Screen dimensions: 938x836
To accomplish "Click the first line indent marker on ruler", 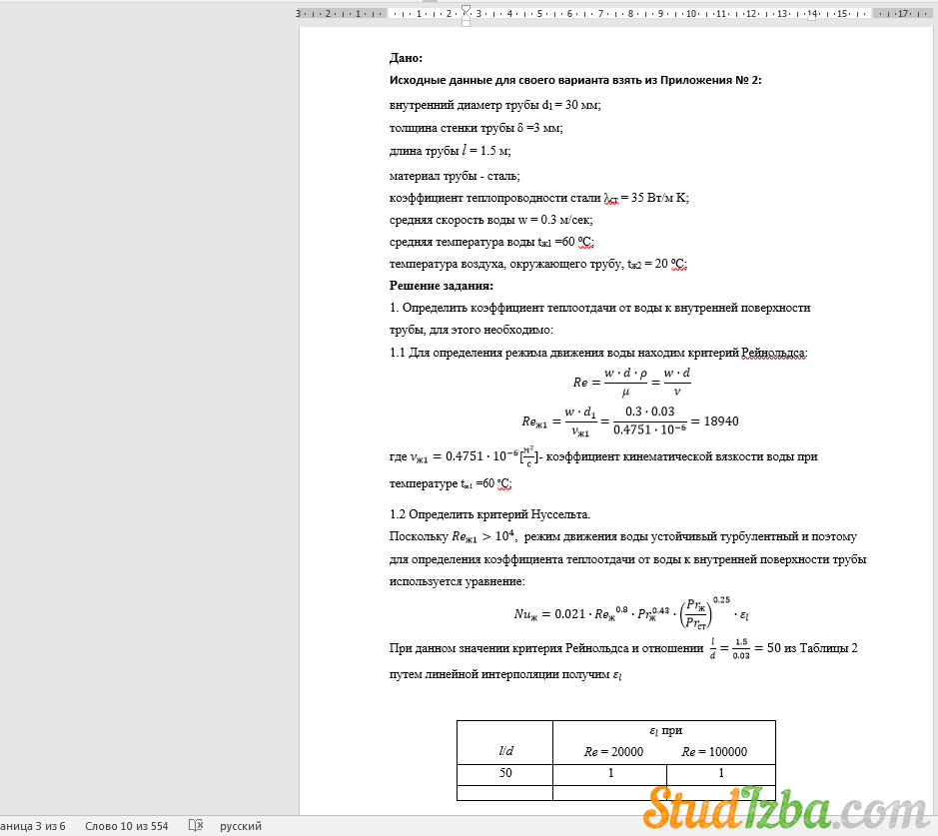I will 467,9.
